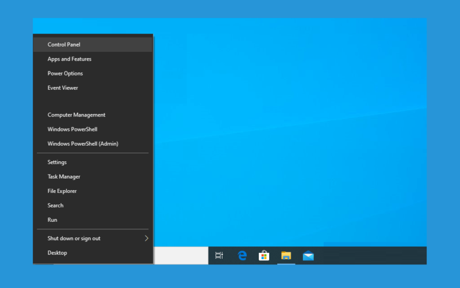Screen dimensions: 460x288
Task: Open Control Panel from the menu
Action: point(93,45)
